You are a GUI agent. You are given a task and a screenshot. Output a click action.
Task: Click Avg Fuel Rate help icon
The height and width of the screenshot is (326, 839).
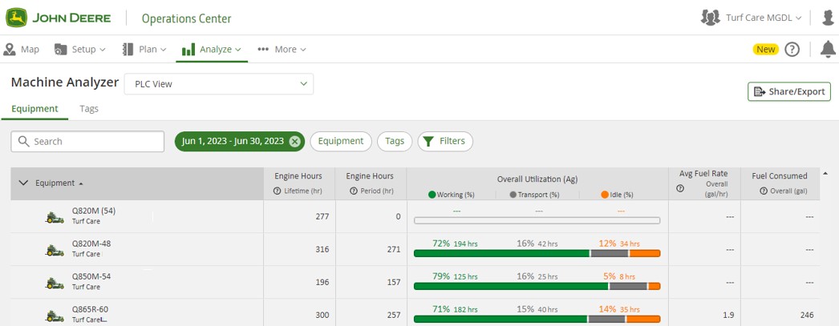[680, 188]
